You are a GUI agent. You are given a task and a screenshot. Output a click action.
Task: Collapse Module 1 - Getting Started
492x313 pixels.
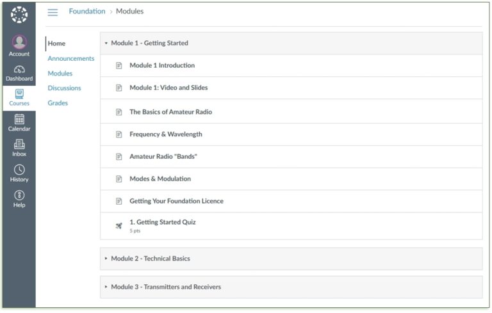(106, 44)
